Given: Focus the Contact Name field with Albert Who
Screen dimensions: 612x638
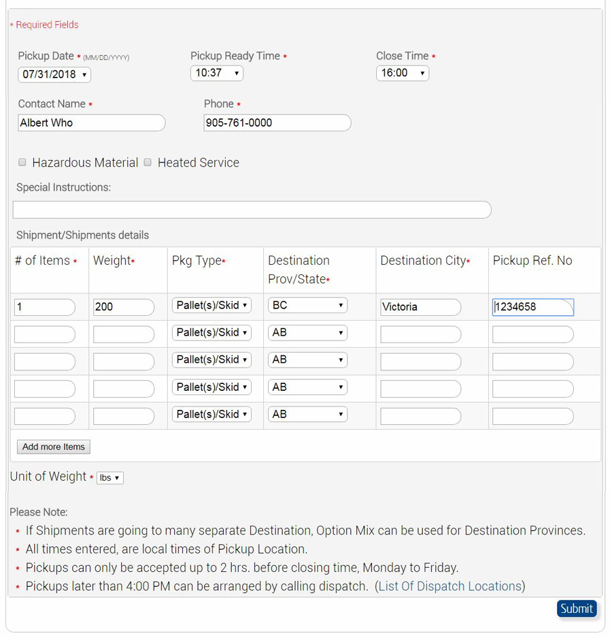Looking at the screenshot, I should [x=91, y=123].
